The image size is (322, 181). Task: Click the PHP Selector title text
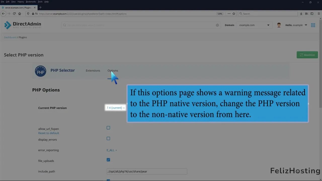click(63, 70)
